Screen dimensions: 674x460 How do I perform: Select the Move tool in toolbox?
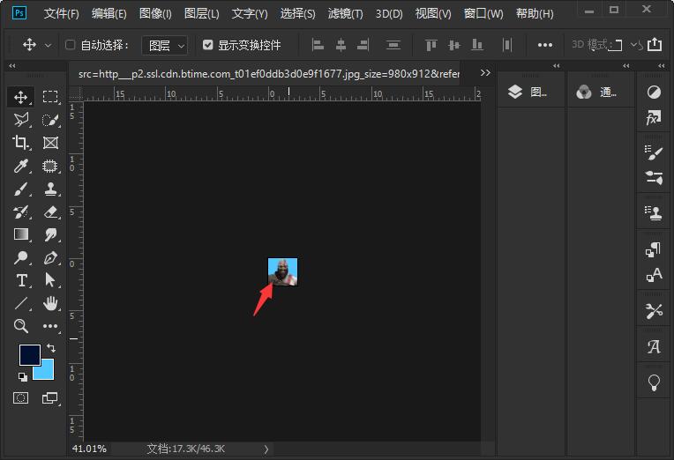(20, 97)
